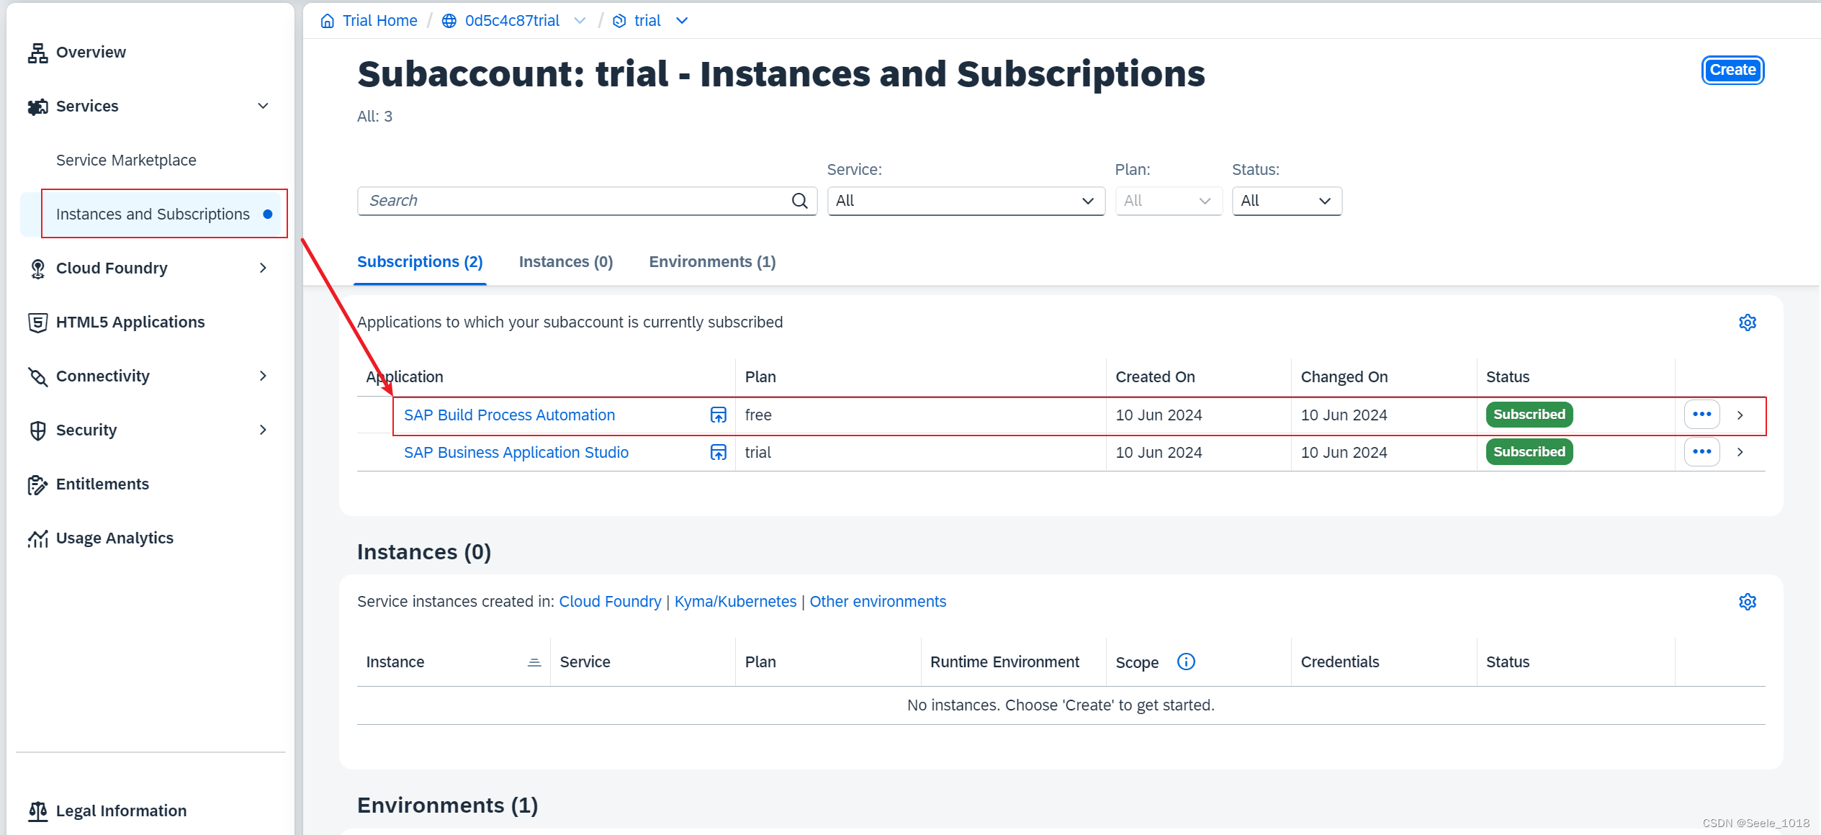Click the Subscribed badge for SAP Build Process Automation
The image size is (1821, 835).
[1529, 415]
